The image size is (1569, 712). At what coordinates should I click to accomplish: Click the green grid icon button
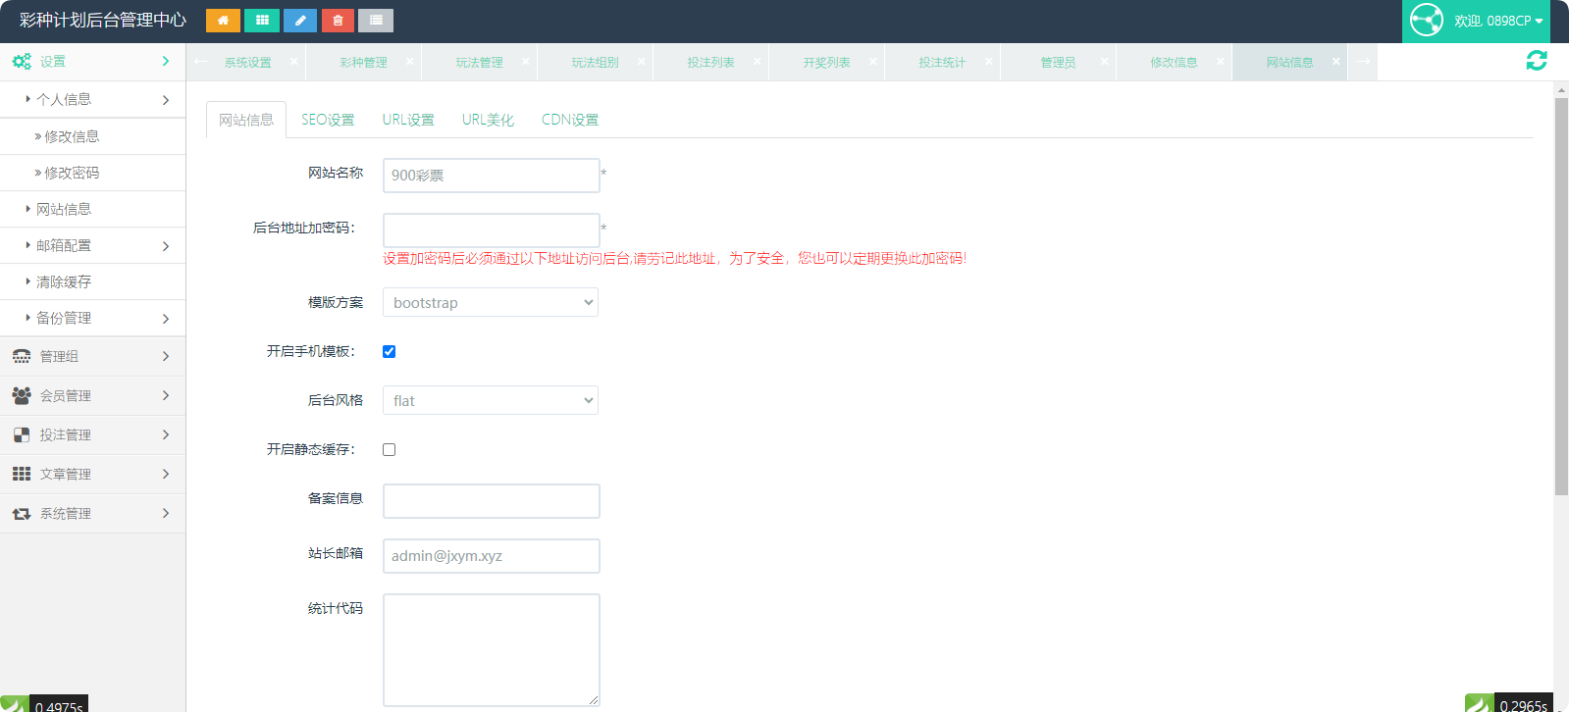261,21
